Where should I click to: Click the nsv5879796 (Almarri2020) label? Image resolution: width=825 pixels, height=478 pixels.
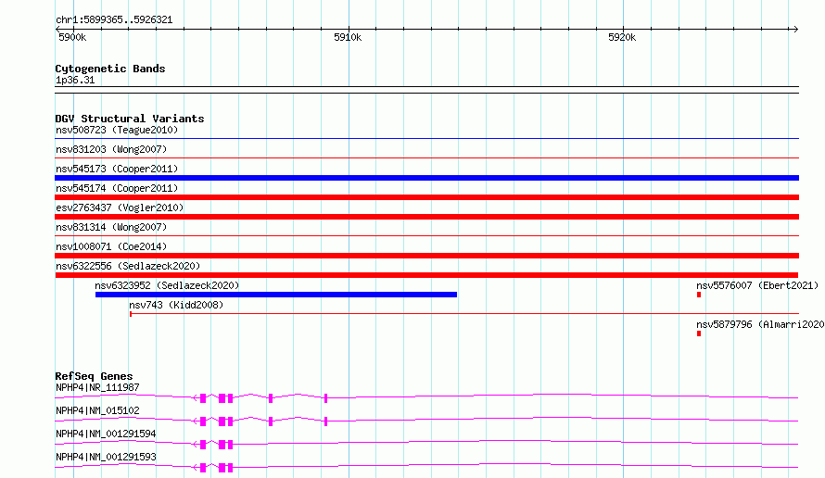coord(760,324)
